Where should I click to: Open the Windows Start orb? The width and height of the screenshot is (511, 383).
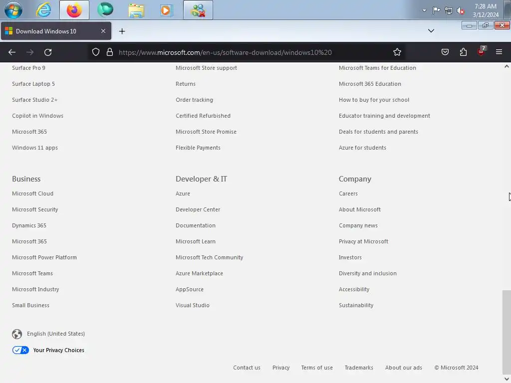pos(13,10)
